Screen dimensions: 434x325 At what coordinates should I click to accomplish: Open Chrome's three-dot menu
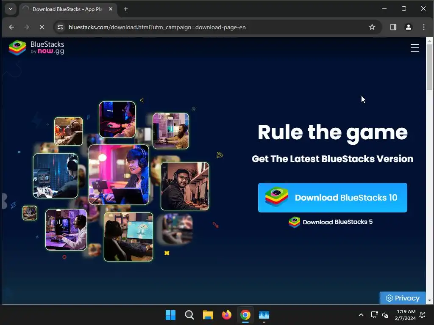(x=423, y=27)
